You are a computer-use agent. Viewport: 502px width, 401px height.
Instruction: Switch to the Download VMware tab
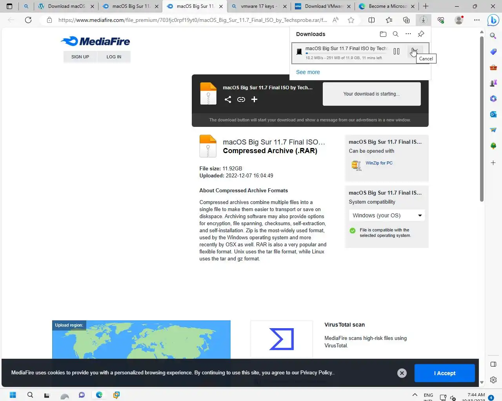click(x=323, y=6)
